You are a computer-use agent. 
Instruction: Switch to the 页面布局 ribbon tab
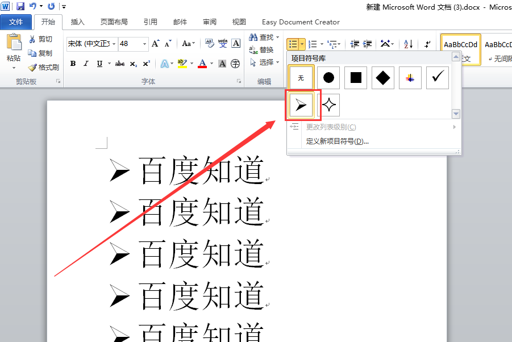point(114,22)
